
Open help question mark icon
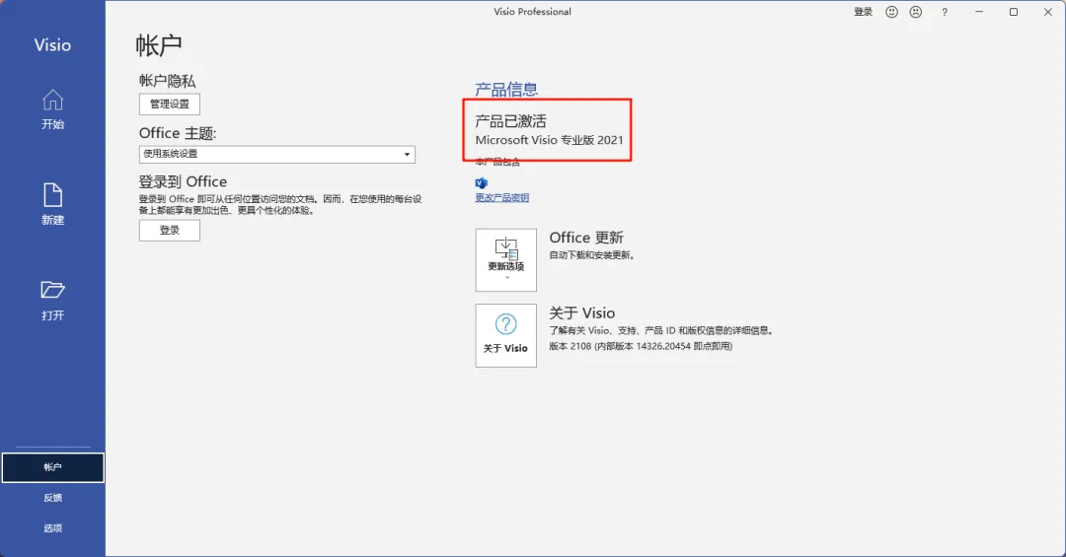point(945,12)
